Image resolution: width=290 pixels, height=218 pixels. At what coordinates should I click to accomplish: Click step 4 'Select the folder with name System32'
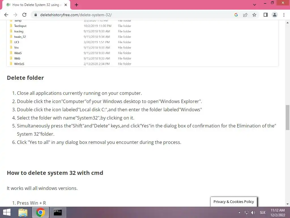click(x=76, y=118)
